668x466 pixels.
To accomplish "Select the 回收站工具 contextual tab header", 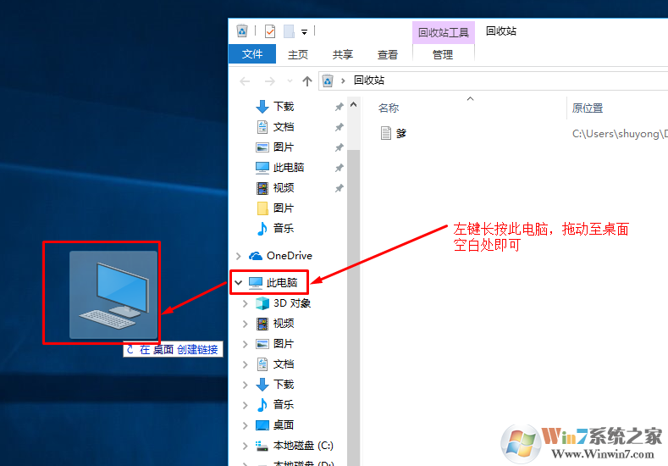I will 443,32.
